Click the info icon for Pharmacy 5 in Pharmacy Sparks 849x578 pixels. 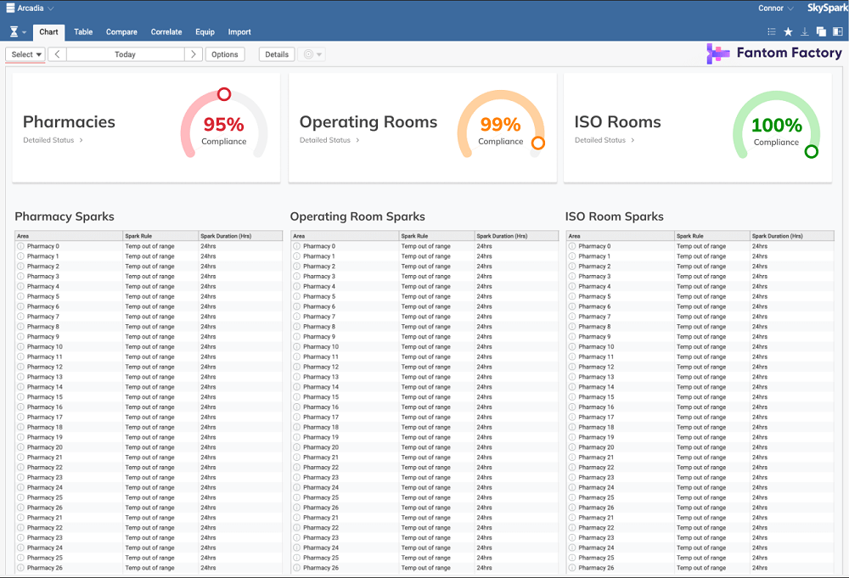click(20, 296)
